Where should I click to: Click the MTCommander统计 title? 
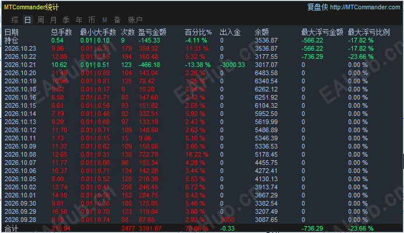point(31,7)
